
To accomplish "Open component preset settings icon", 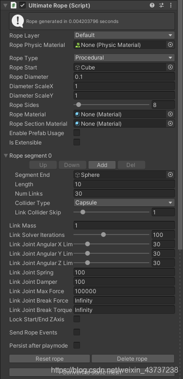I will pyautogui.click(x=161, y=5).
